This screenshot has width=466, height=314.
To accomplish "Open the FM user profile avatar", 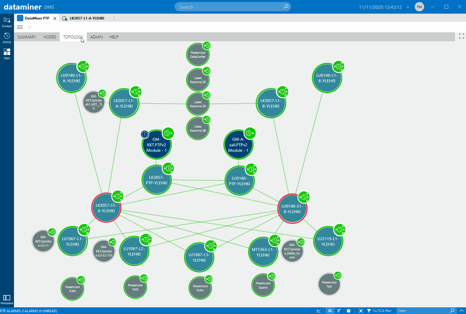I will coord(419,7).
